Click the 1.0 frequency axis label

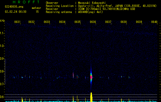2,46
